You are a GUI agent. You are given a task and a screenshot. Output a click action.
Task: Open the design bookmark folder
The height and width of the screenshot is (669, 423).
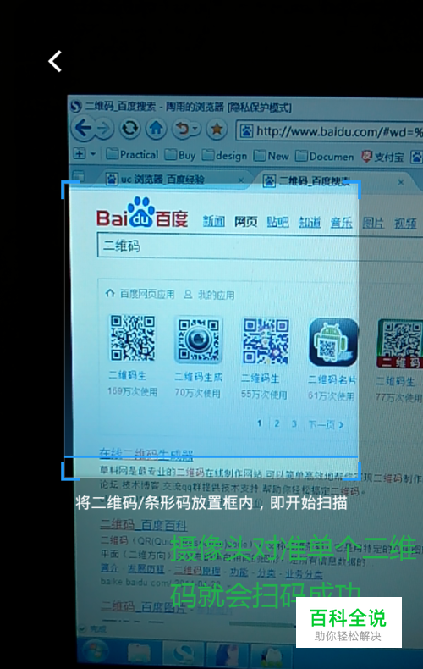[224, 155]
